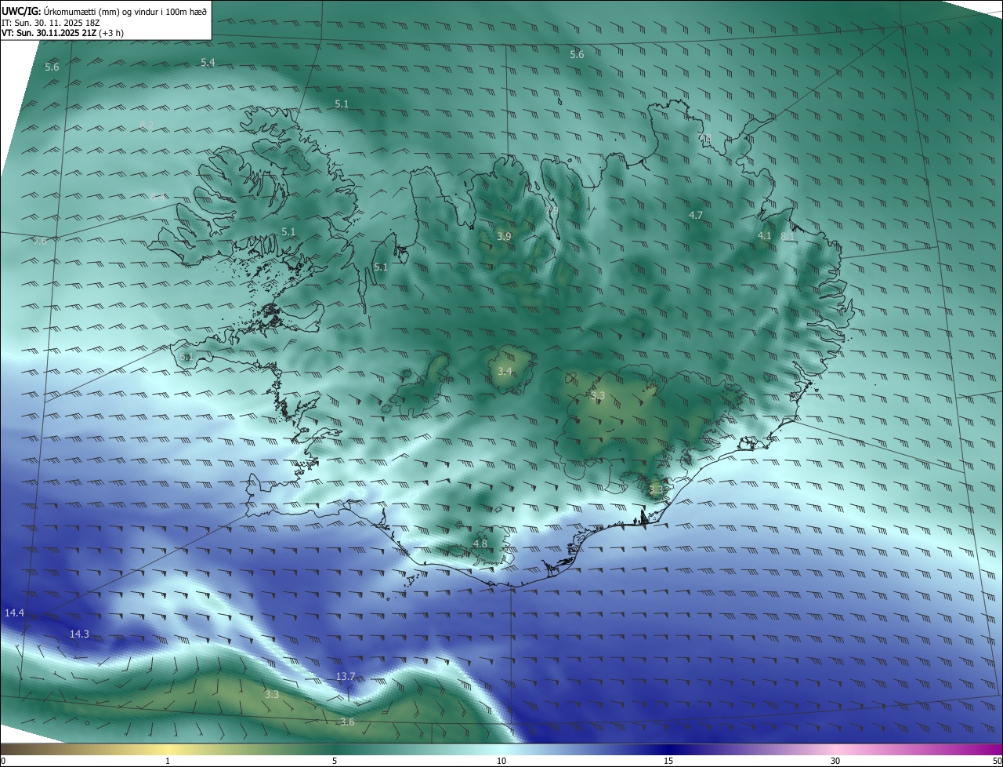Click the 14.4 value label
The width and height of the screenshot is (1003, 767).
[x=15, y=613]
